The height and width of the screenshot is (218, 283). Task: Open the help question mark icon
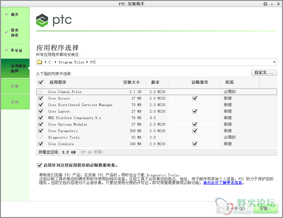pos(265,4)
